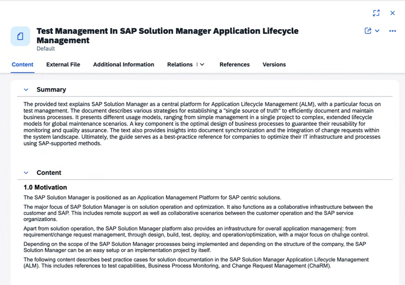Collapse the Summary section chevron
The image size is (405, 285).
coord(26,90)
